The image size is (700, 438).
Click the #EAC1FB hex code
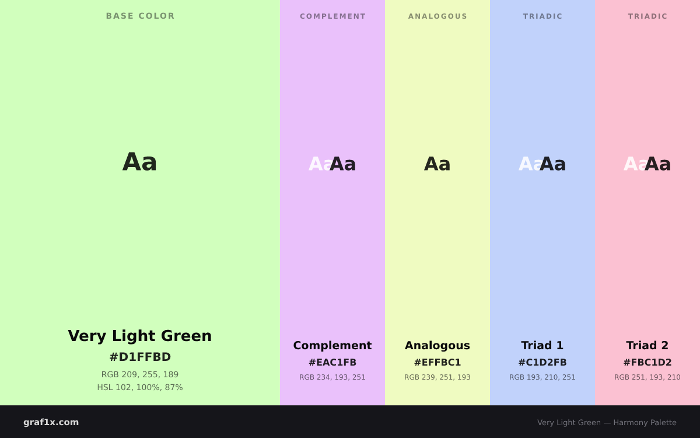[332, 362]
